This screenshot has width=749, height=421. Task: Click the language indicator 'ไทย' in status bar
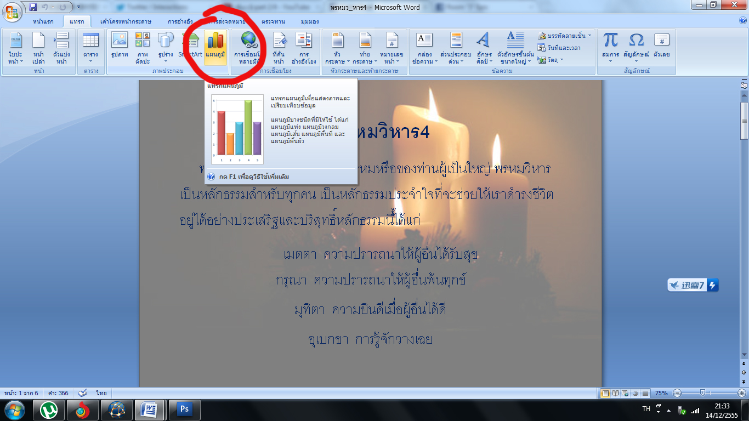101,393
